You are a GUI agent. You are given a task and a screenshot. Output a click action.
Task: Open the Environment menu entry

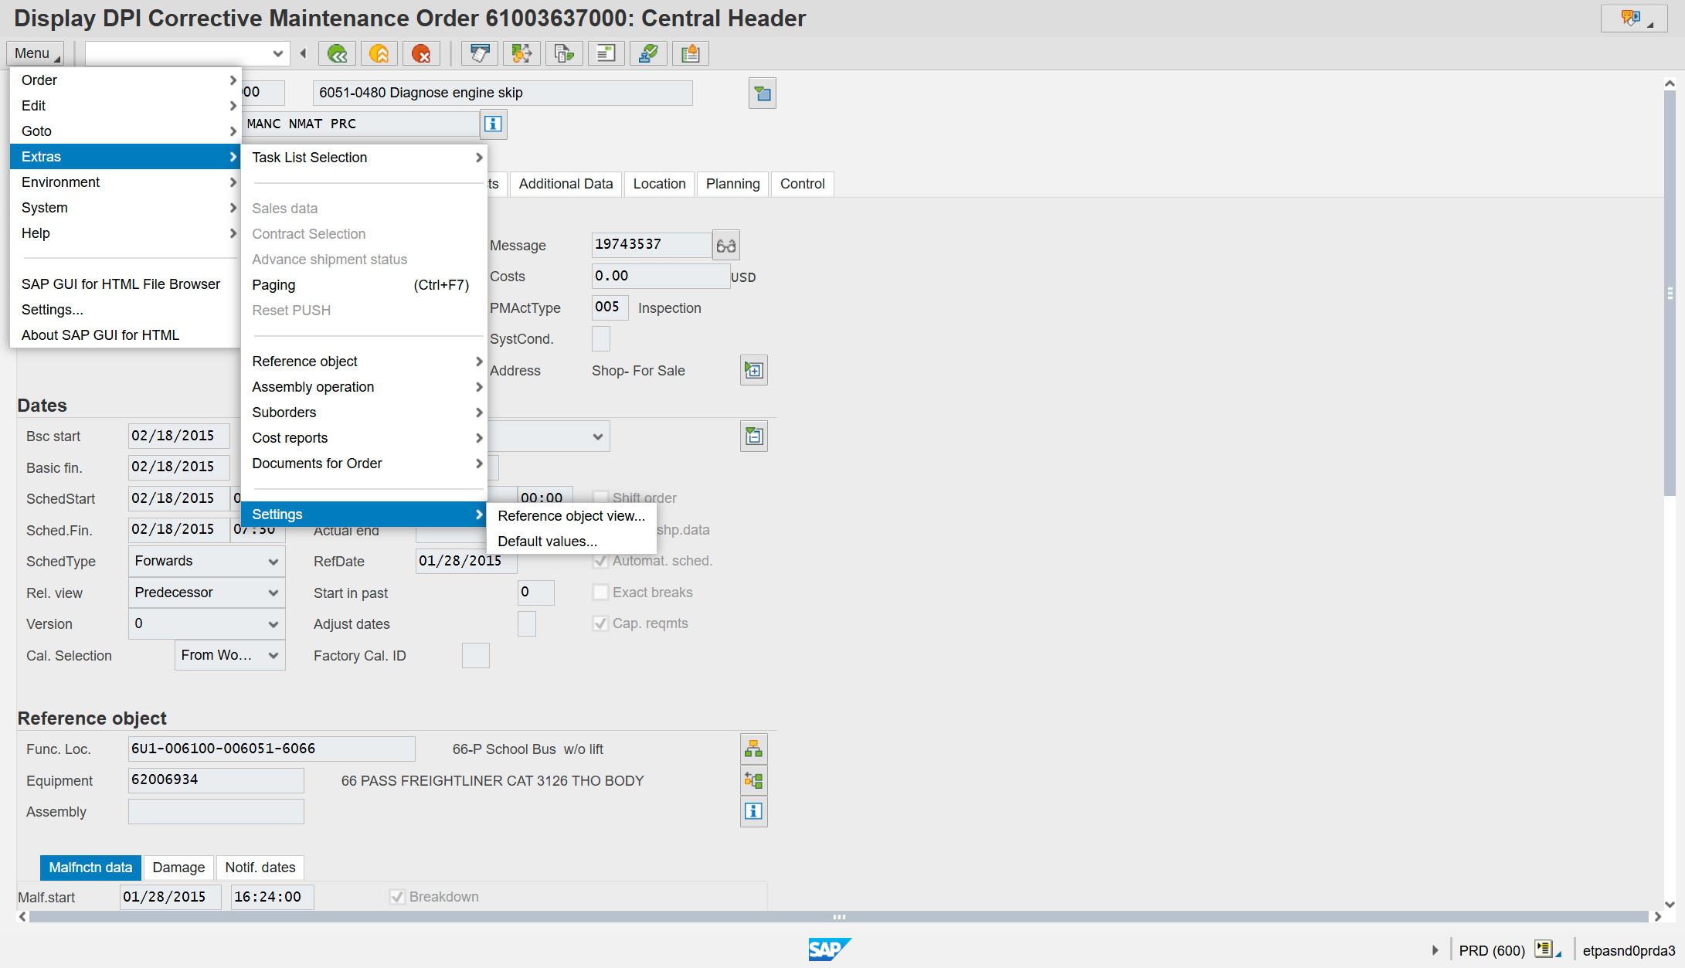click(125, 182)
